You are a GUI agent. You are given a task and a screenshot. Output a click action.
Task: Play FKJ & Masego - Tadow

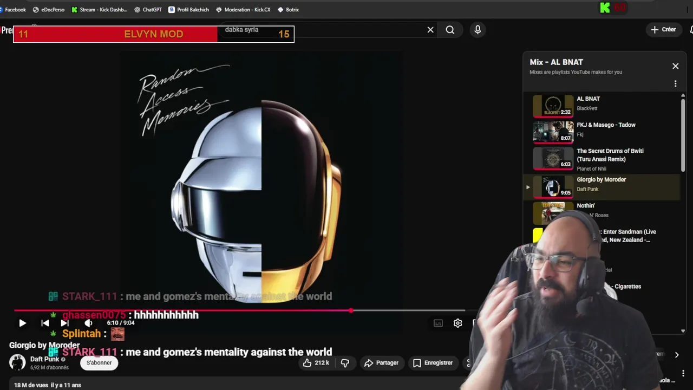tap(601, 132)
